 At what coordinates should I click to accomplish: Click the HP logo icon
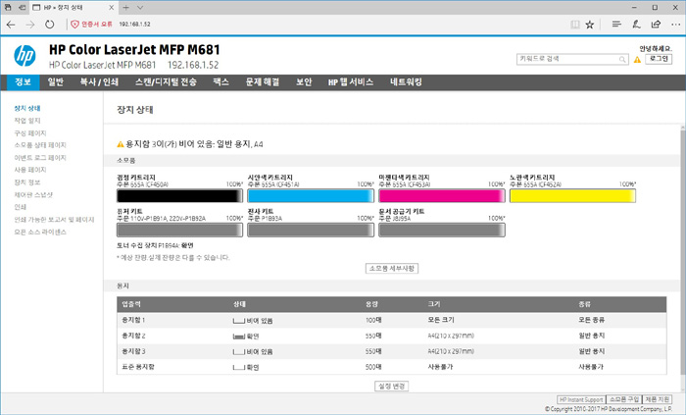point(24,56)
